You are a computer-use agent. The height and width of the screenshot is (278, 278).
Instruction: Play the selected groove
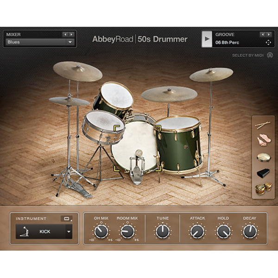click(207, 39)
